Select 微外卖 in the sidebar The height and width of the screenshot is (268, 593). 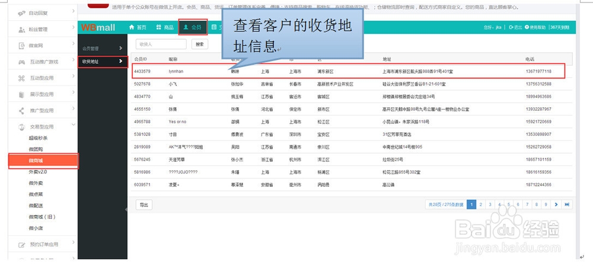coord(36,183)
